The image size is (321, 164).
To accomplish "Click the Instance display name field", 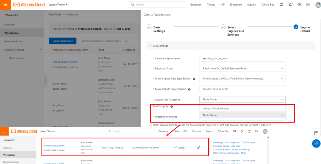I will click(x=242, y=58).
